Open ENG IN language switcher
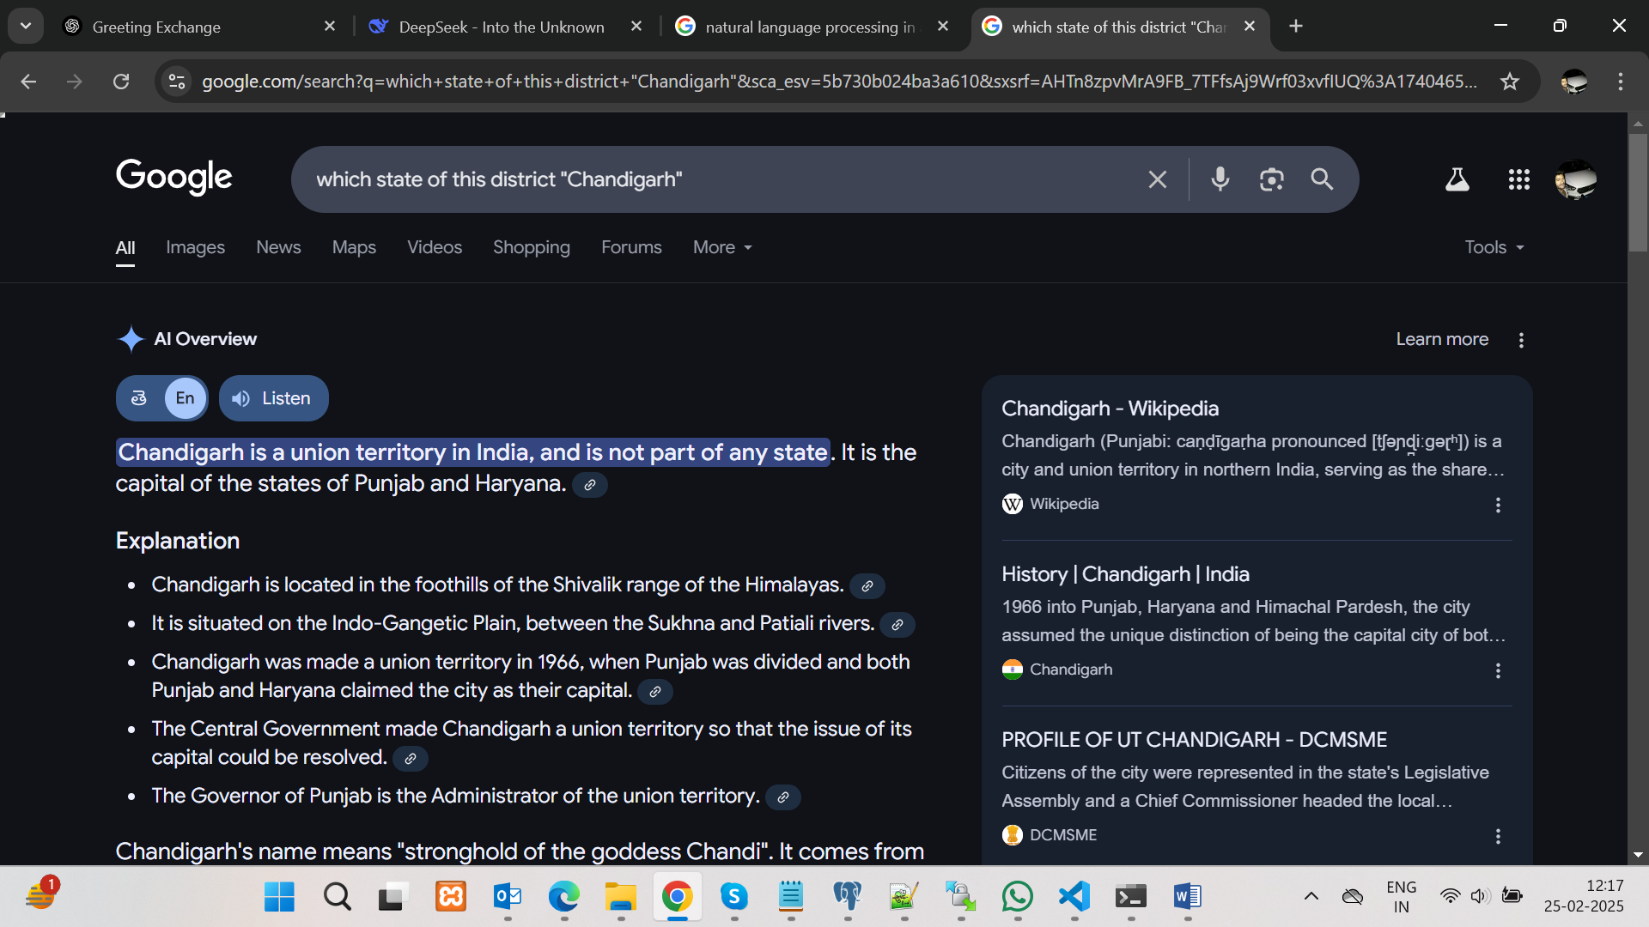 1401,897
